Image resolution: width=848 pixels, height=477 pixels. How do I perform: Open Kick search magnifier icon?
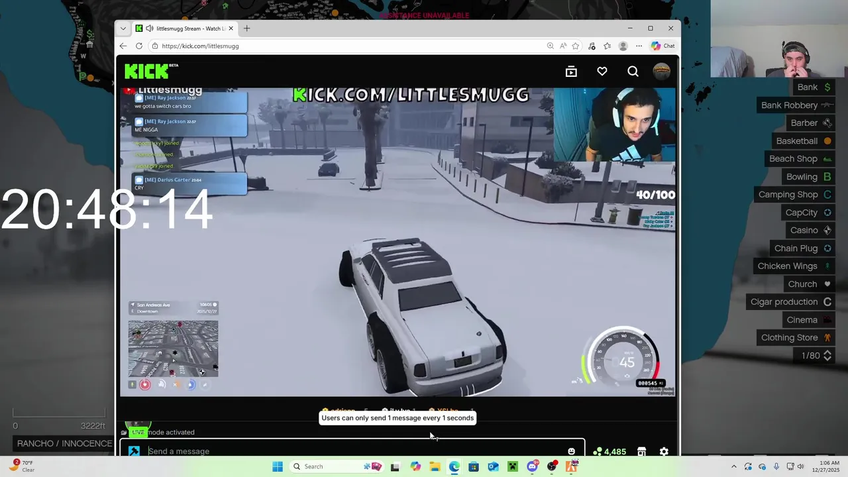(x=633, y=72)
